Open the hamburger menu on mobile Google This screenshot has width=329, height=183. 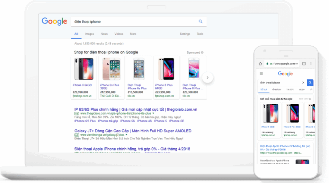[261, 74]
